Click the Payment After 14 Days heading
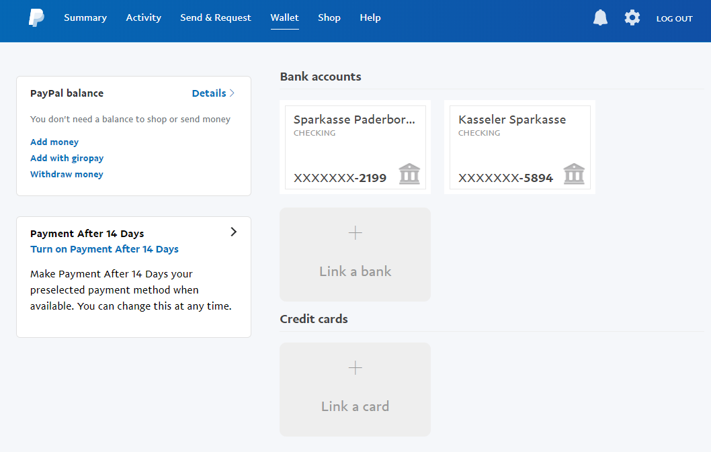Screen dimensions: 711x452 [87, 234]
